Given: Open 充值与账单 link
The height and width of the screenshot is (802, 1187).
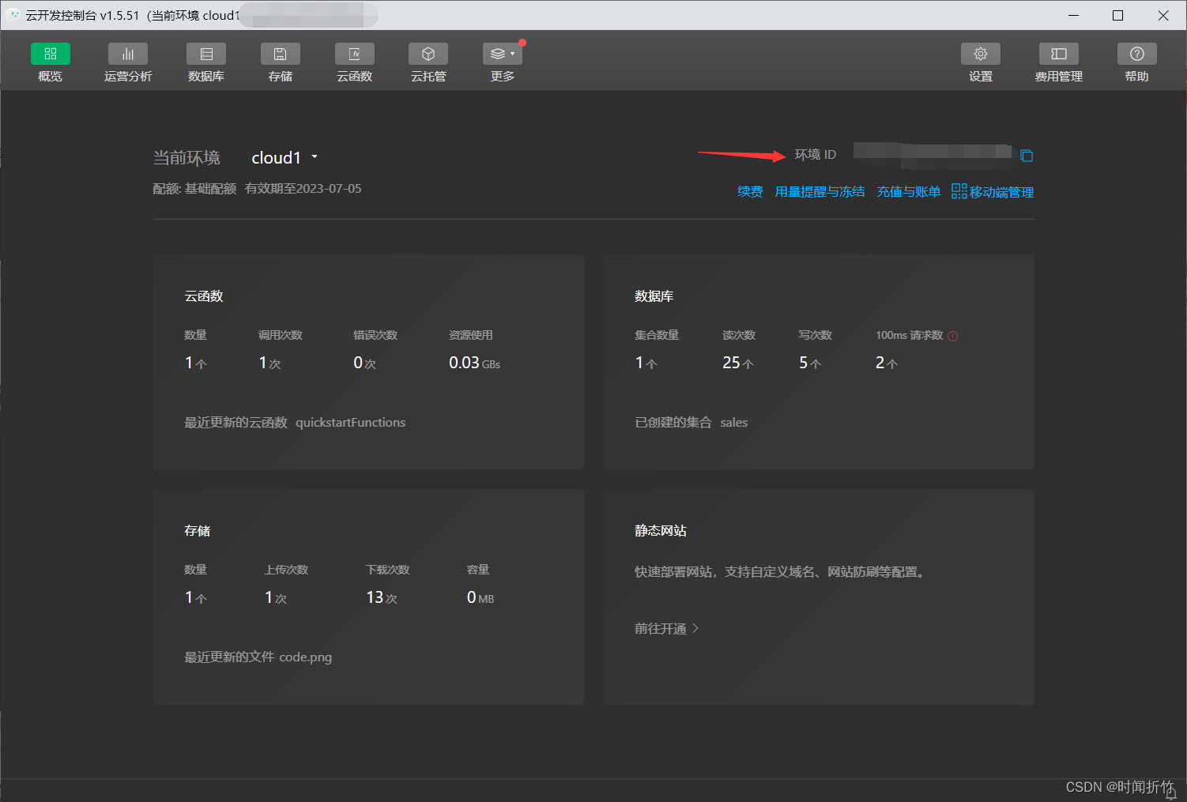Looking at the screenshot, I should click(x=909, y=192).
